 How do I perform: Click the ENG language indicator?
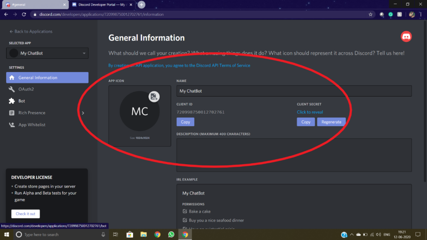387,235
